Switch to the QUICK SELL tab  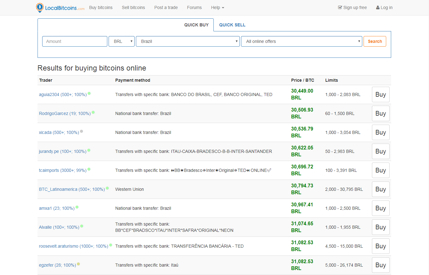point(232,25)
